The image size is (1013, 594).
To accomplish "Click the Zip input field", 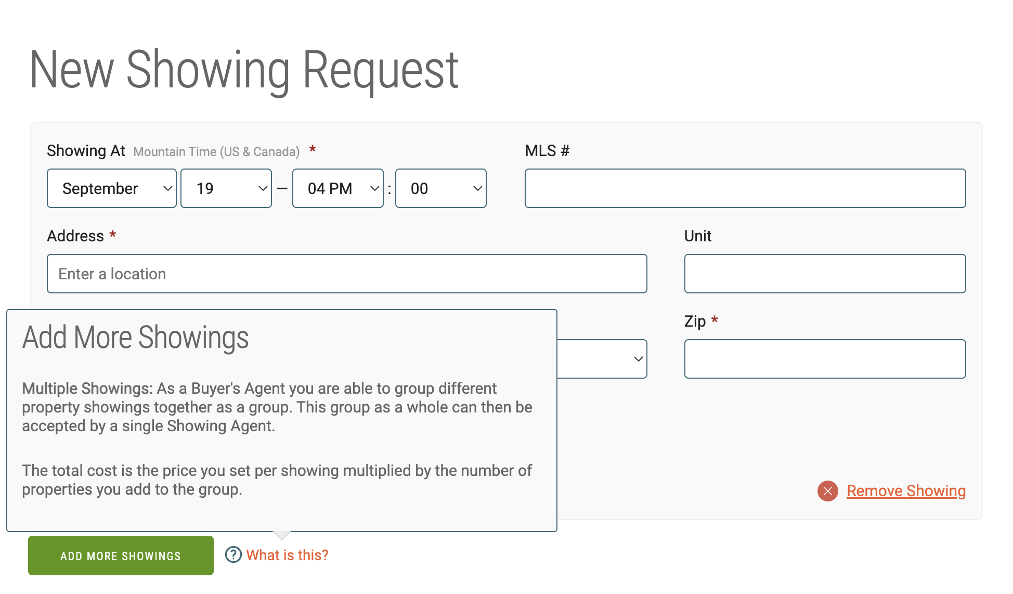I will point(825,359).
